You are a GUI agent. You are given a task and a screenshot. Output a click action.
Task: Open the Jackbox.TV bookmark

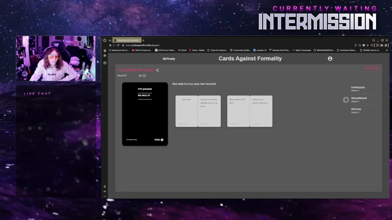coord(260,50)
